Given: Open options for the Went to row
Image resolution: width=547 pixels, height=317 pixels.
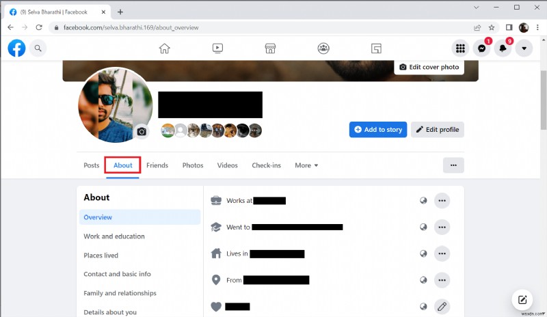Looking at the screenshot, I should point(442,227).
